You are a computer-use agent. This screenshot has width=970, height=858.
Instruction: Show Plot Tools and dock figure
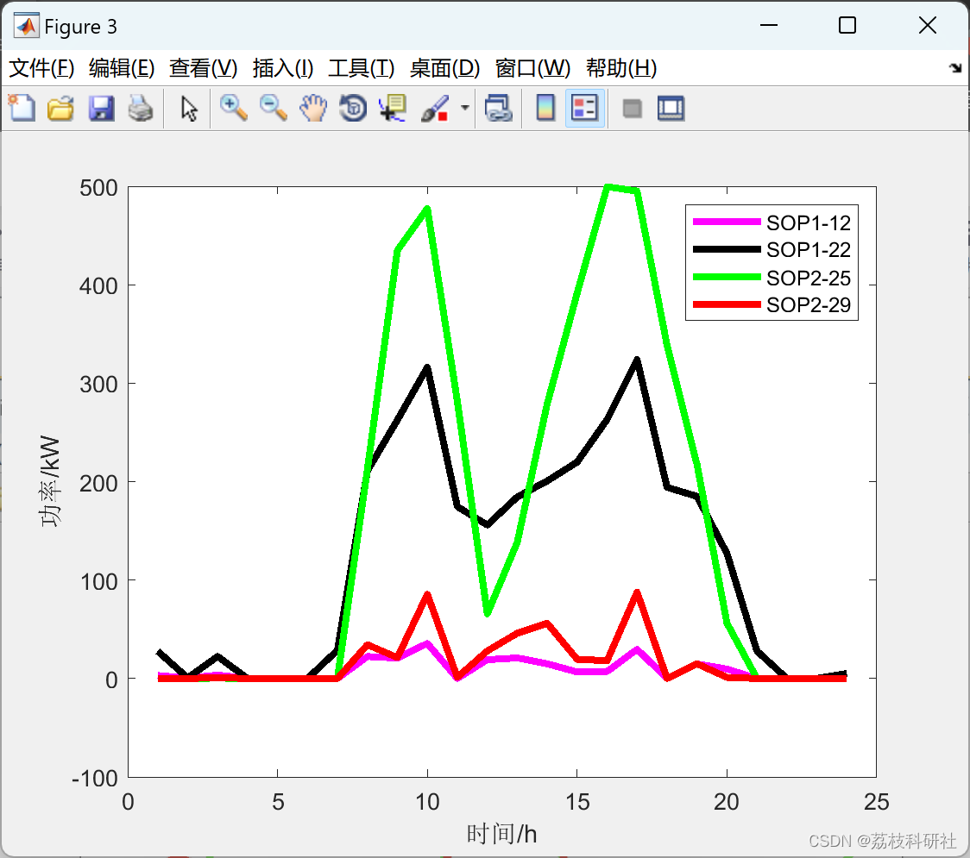[671, 108]
